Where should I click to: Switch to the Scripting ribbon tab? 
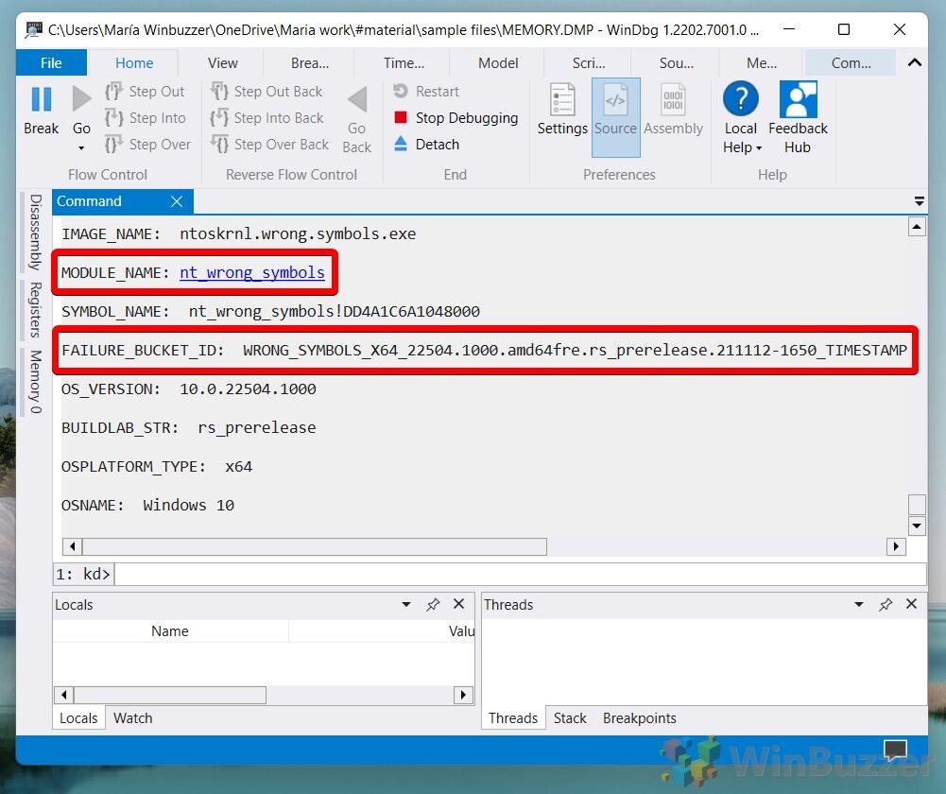588,62
